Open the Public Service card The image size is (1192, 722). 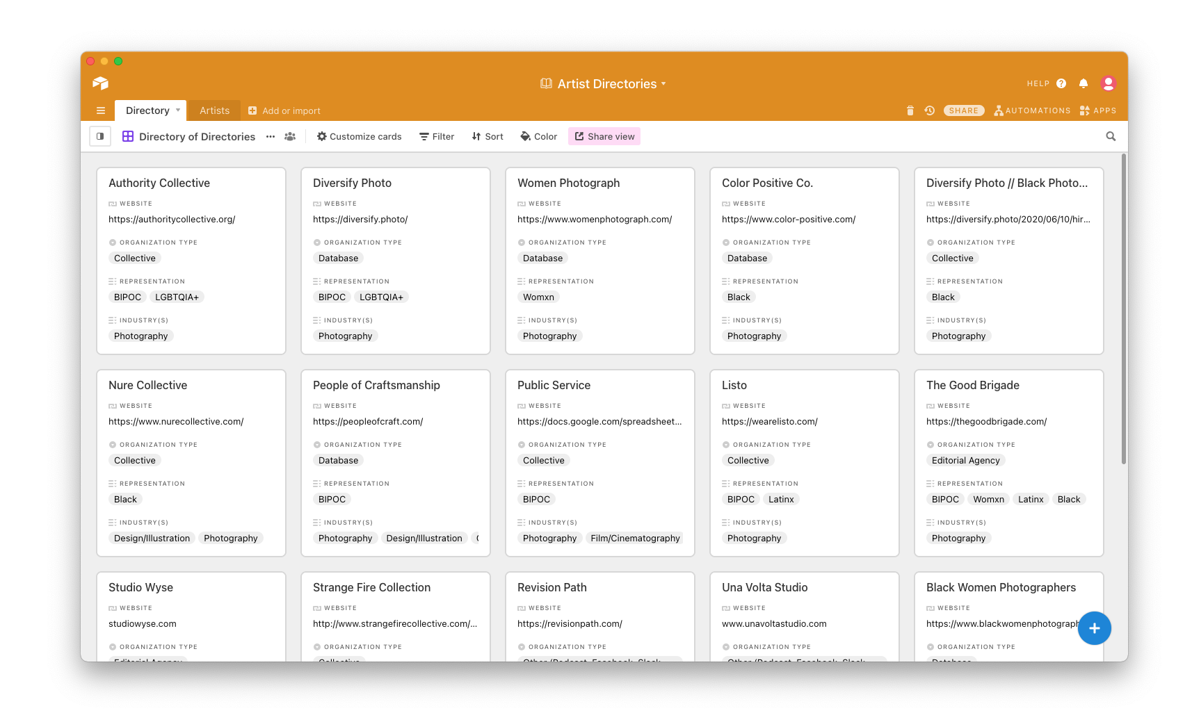click(600, 463)
